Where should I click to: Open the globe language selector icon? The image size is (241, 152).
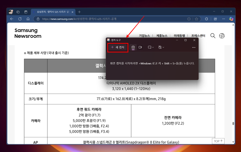[222, 36]
